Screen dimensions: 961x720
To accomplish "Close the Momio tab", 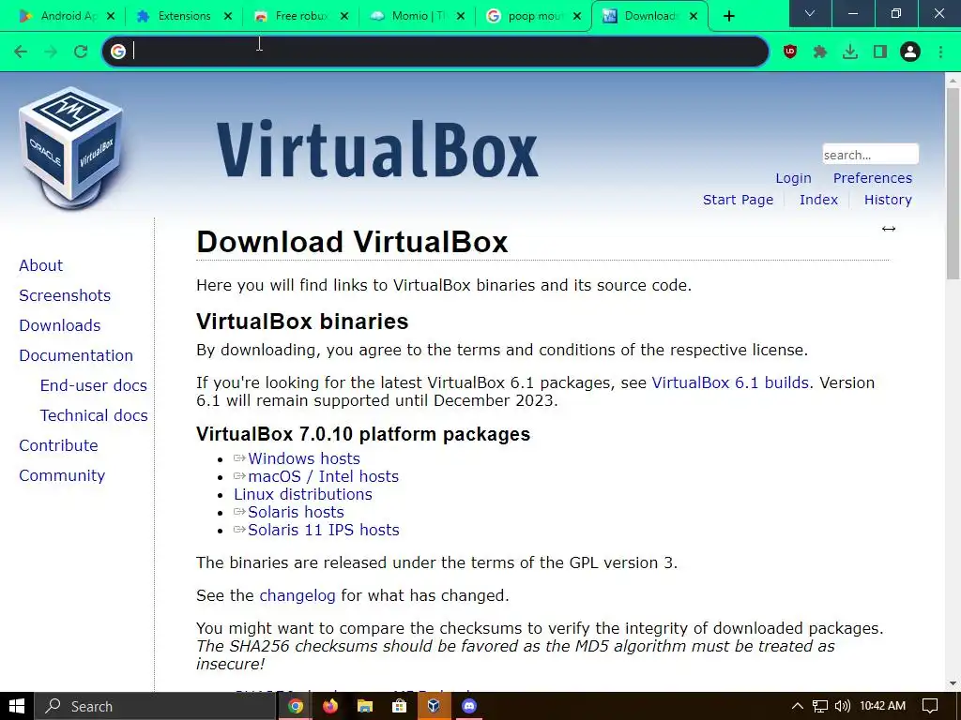I will tap(461, 16).
